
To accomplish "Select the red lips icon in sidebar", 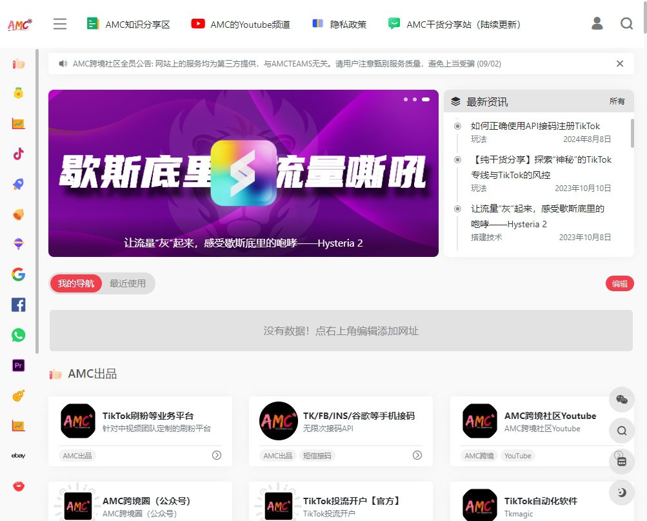I will (x=18, y=486).
